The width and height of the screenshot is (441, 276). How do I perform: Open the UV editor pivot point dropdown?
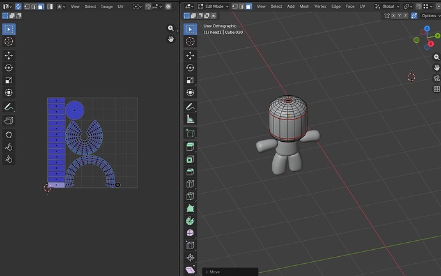pyautogui.click(x=137, y=6)
